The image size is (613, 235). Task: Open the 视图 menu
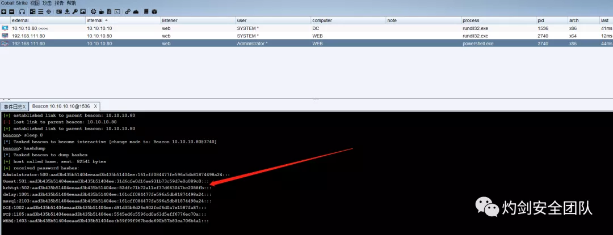click(35, 3)
